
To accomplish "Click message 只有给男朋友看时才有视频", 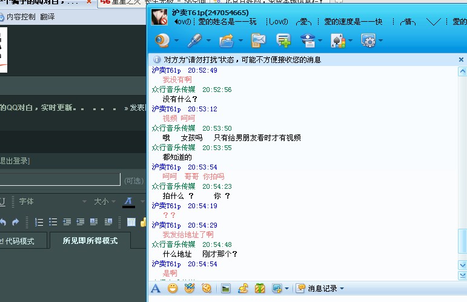I will (x=257, y=138).
